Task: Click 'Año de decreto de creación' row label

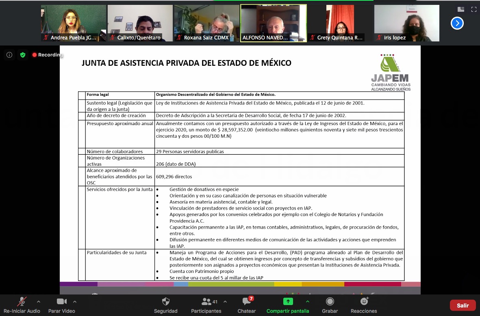Action: pos(116,116)
